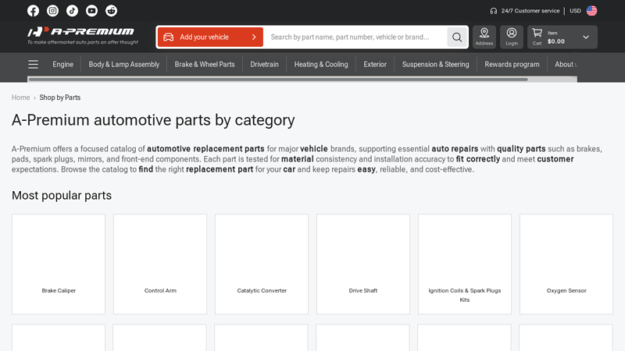Image resolution: width=625 pixels, height=351 pixels.
Task: Open the Suspension & Steering menu
Action: pos(436,65)
